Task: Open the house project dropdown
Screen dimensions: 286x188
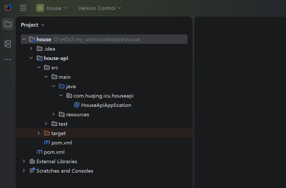Action: coord(52,8)
